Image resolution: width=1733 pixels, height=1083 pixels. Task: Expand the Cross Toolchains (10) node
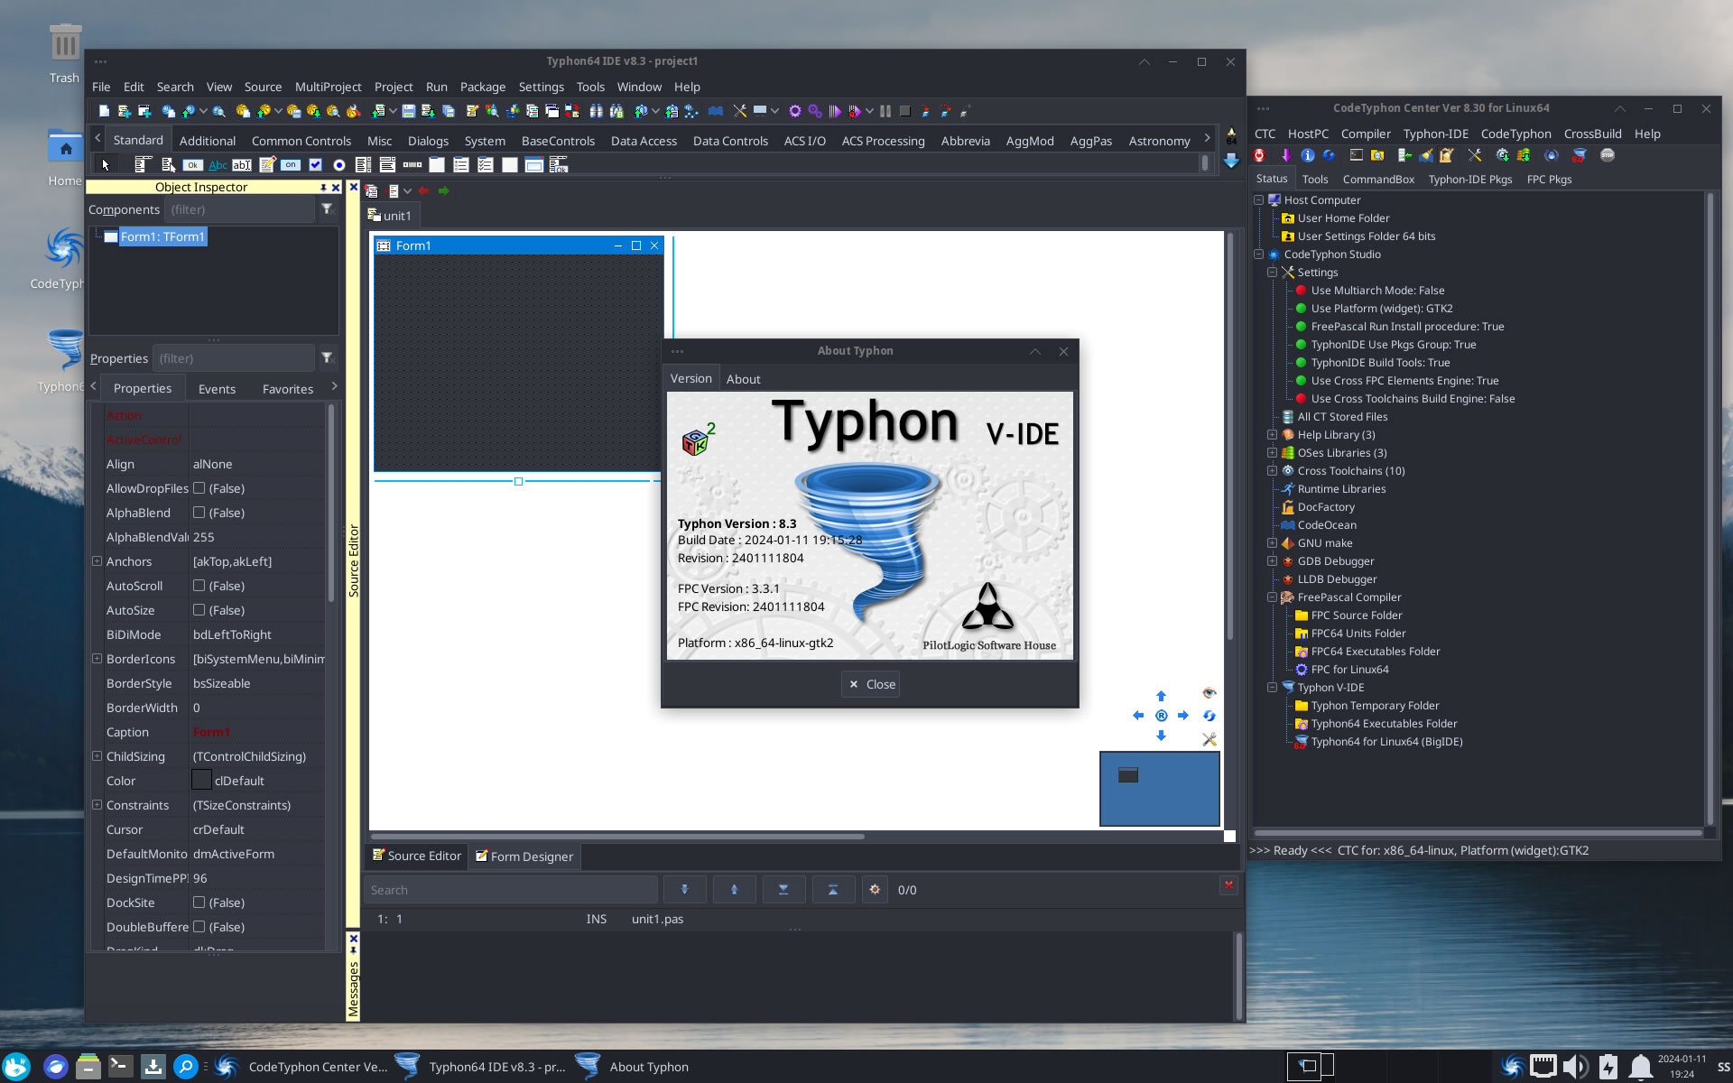pos(1272,471)
